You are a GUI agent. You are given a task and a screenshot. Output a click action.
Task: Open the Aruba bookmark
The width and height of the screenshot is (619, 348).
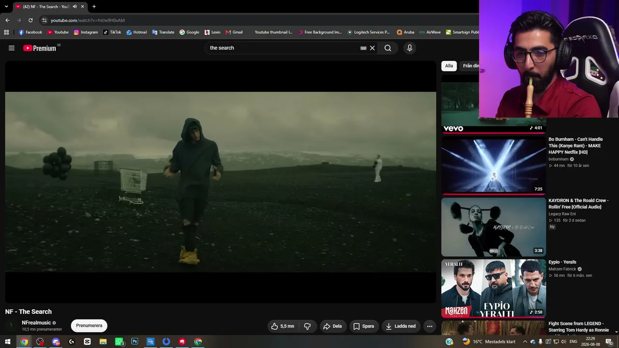(x=406, y=32)
